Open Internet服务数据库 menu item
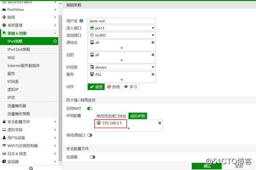This screenshot has height=170, width=256. [x=29, y=66]
